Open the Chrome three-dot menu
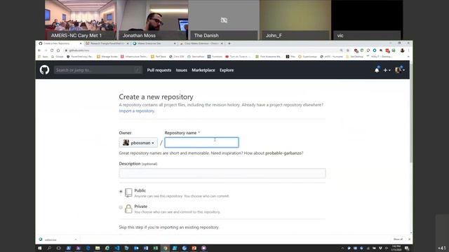The height and width of the screenshot is (252, 449). pos(408,50)
